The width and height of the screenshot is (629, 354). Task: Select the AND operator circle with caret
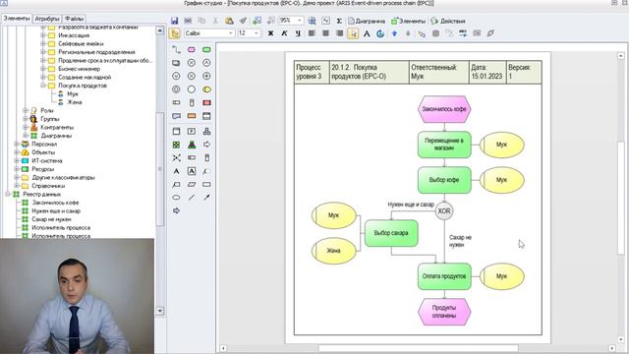206,63
